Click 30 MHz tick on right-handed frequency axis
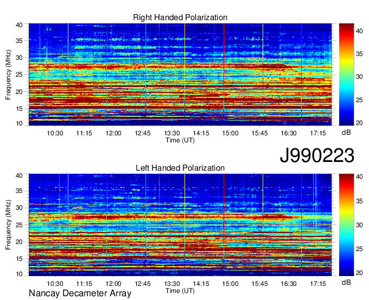 tap(19, 58)
